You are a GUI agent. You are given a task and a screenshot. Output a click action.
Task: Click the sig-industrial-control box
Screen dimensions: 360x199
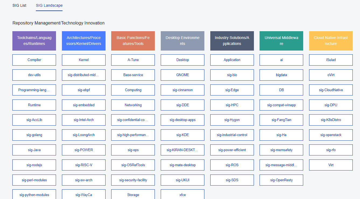pos(232,135)
